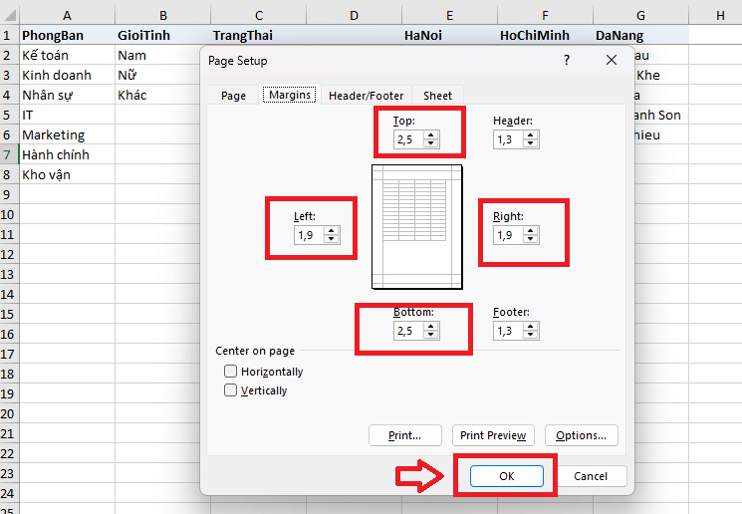Enable Center on page Vertically

click(230, 390)
